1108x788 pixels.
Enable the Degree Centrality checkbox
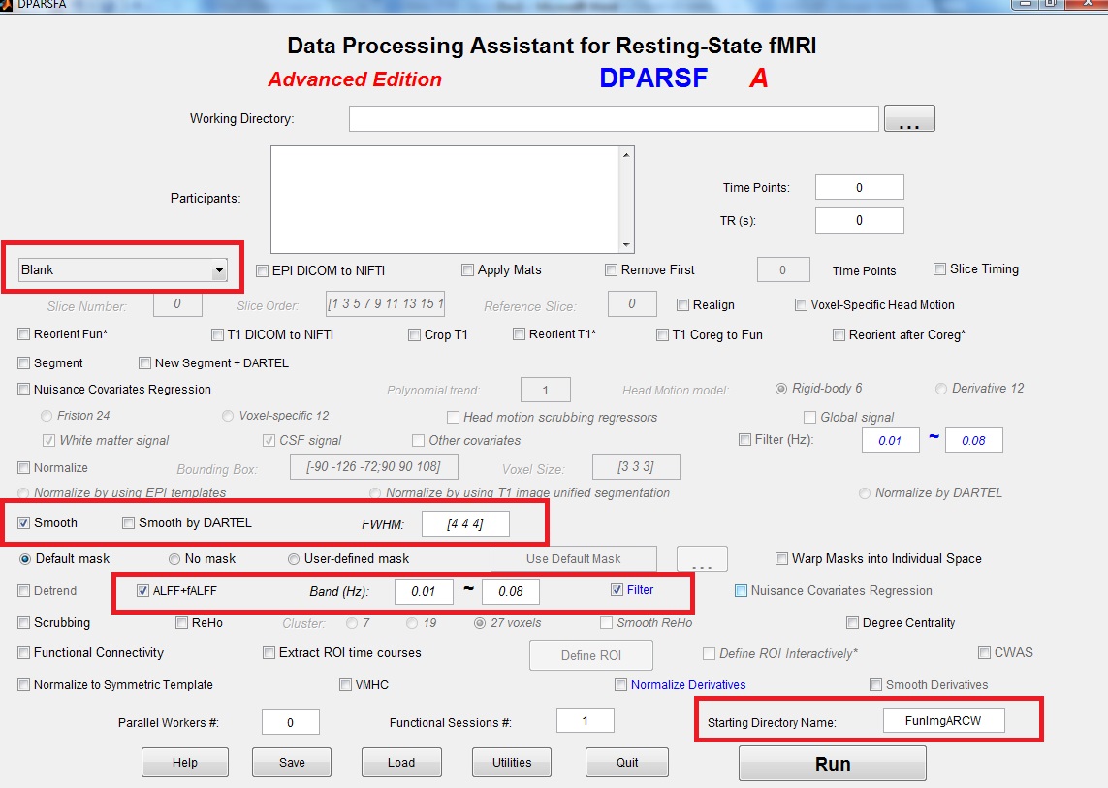tap(852, 622)
